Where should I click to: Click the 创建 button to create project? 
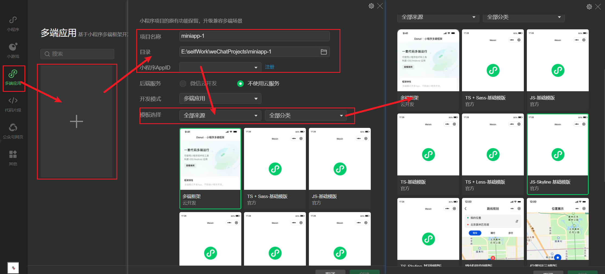pos(365,272)
